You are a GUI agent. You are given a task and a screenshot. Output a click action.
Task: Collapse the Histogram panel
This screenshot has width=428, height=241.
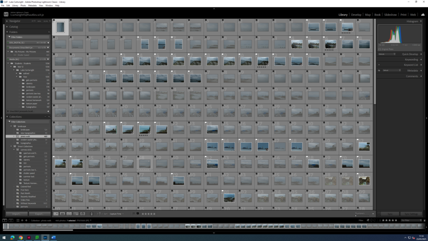click(x=421, y=21)
